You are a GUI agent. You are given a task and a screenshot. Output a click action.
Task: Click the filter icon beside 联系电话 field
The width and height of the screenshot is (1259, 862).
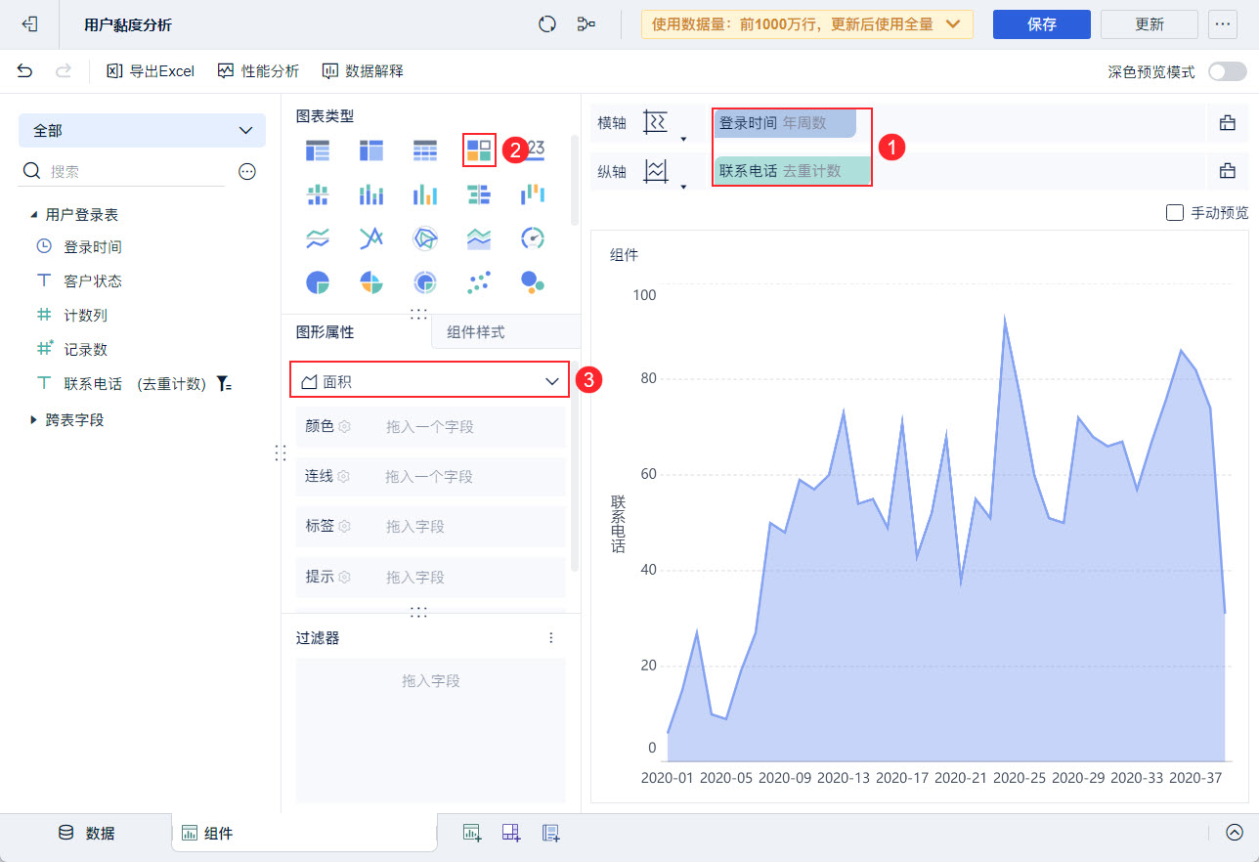(225, 384)
